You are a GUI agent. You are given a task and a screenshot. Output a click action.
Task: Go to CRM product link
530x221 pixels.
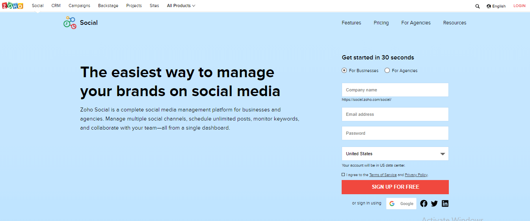56,6
